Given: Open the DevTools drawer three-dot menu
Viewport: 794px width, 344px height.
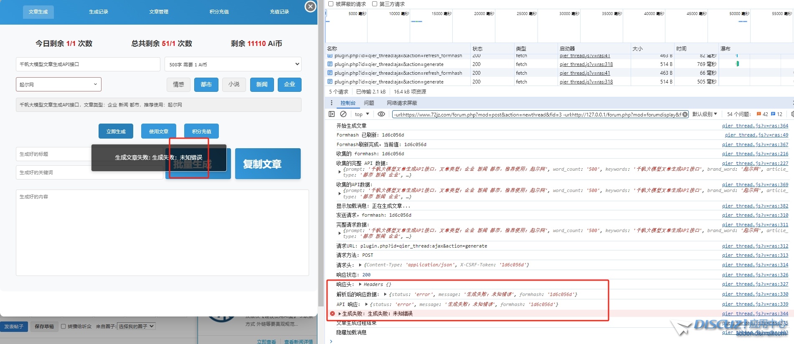Looking at the screenshot, I should point(332,103).
